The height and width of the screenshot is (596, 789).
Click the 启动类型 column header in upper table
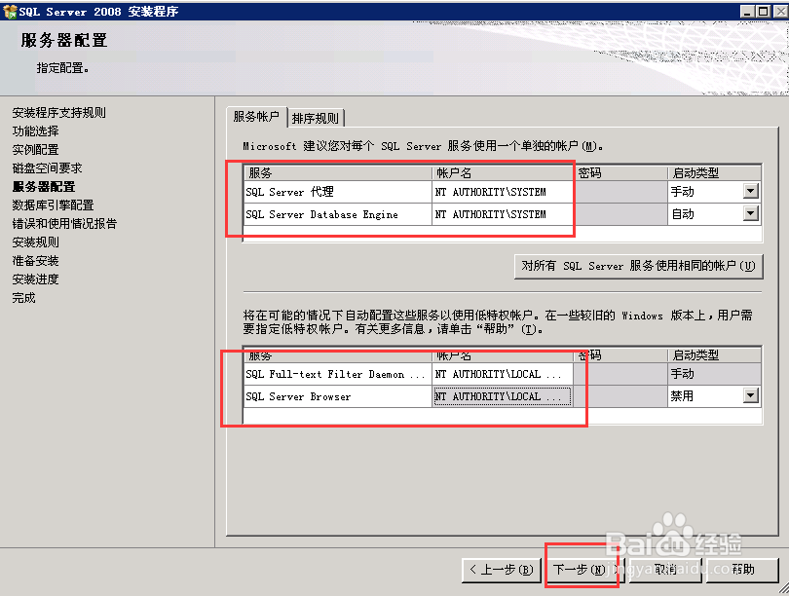tap(714, 173)
